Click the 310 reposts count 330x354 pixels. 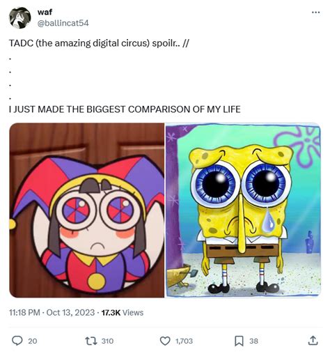coord(107,341)
